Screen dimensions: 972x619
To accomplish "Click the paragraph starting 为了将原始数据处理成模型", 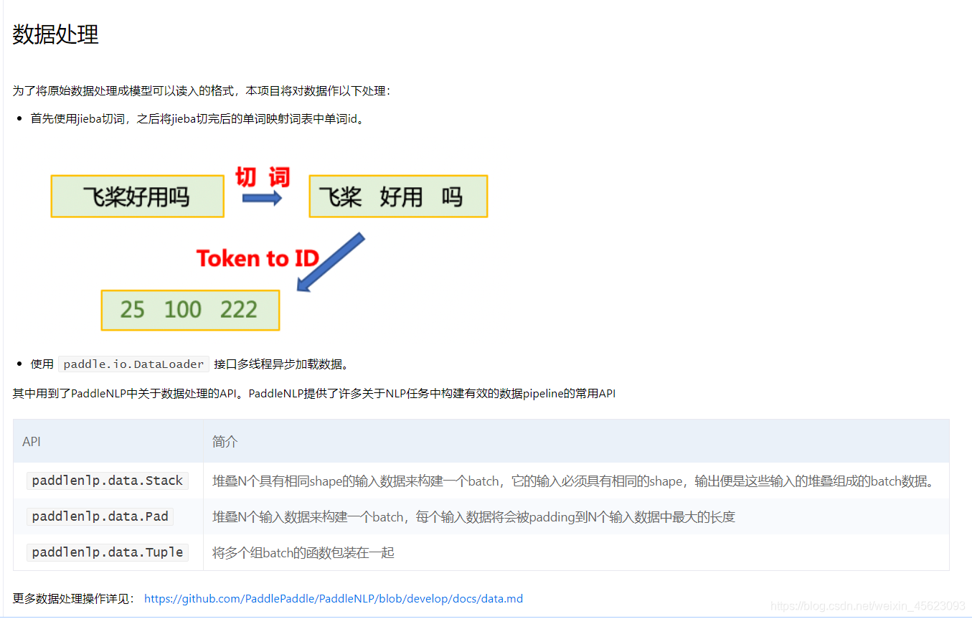I will pyautogui.click(x=202, y=91).
